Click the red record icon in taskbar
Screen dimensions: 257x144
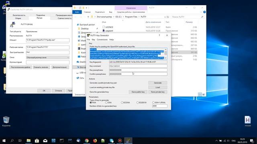(120, 140)
